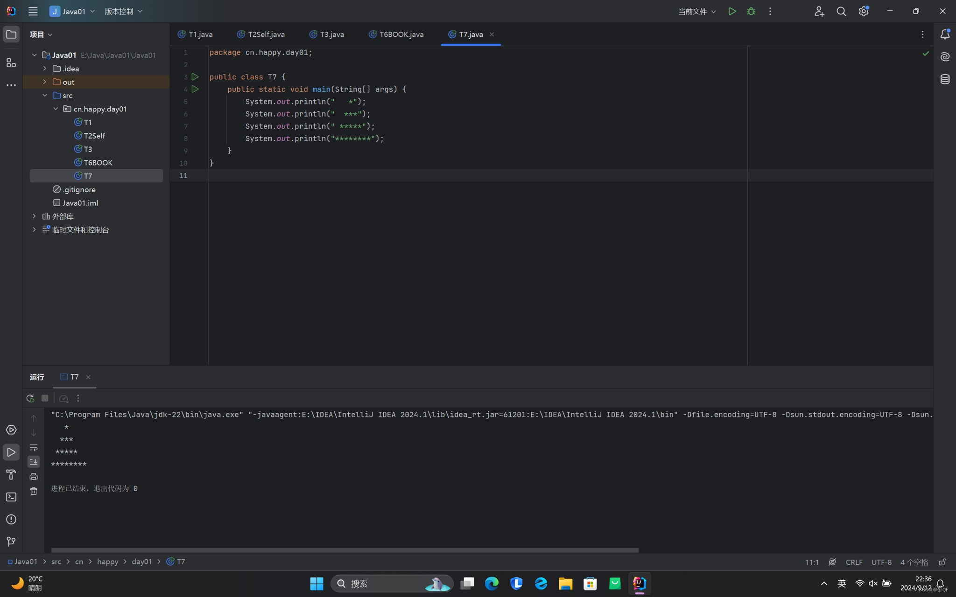956x597 pixels.
Task: Open the Terminal tool window
Action: pyautogui.click(x=11, y=497)
